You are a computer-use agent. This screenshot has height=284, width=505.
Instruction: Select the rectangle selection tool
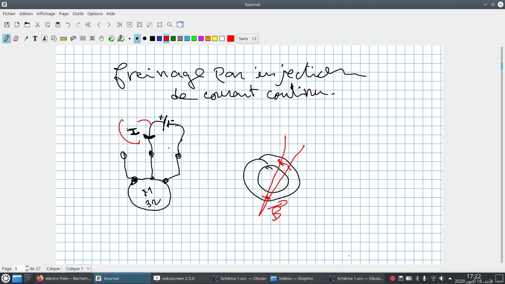pyautogui.click(x=83, y=38)
